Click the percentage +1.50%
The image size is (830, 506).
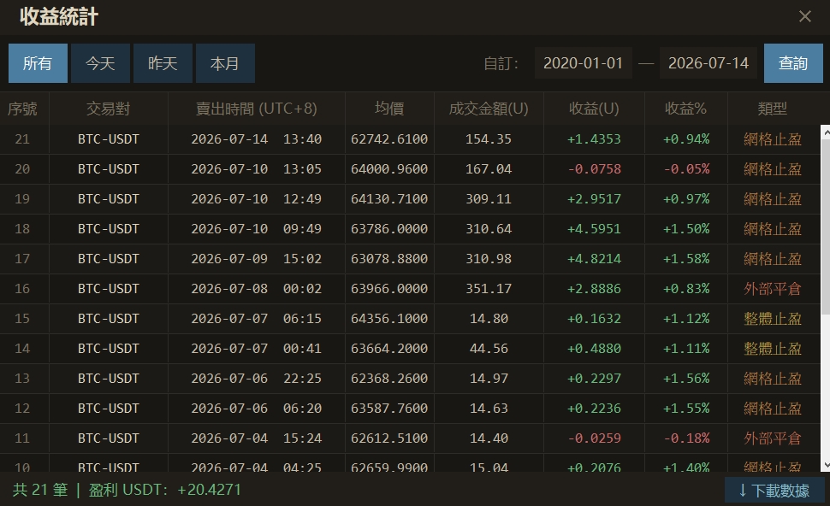pyautogui.click(x=686, y=229)
